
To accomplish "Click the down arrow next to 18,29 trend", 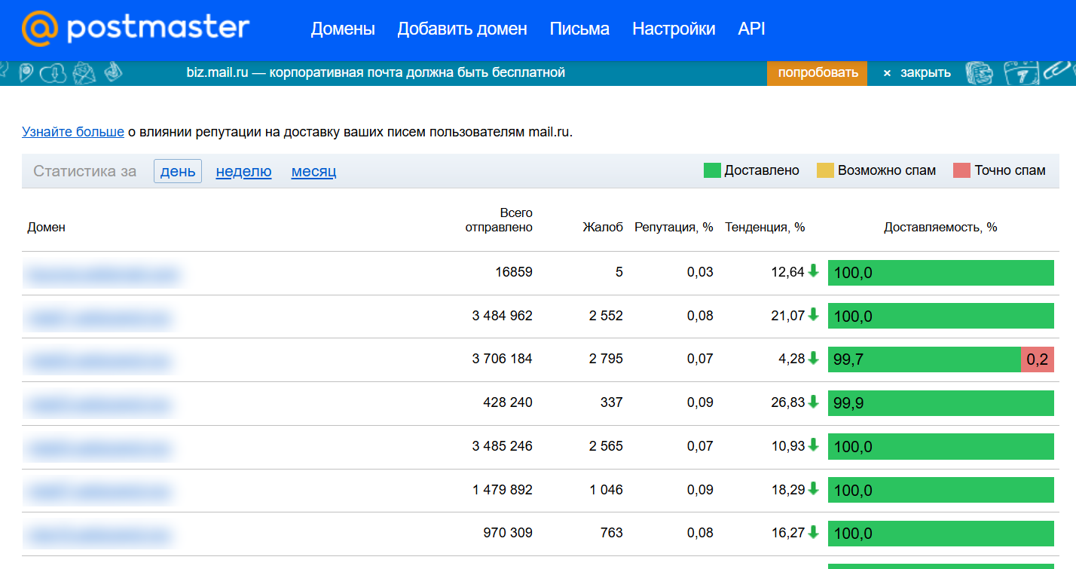I will click(813, 488).
